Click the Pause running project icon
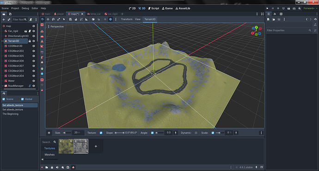Image resolution: width=319 pixels, height=171 pixels. coord(273,8)
